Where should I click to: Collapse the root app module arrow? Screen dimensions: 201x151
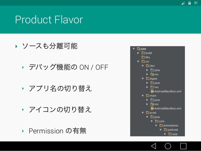pyautogui.click(x=134, y=49)
